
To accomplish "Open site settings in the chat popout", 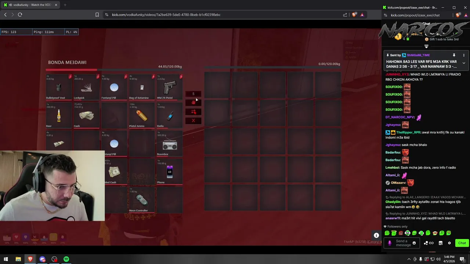I will tap(385, 15).
